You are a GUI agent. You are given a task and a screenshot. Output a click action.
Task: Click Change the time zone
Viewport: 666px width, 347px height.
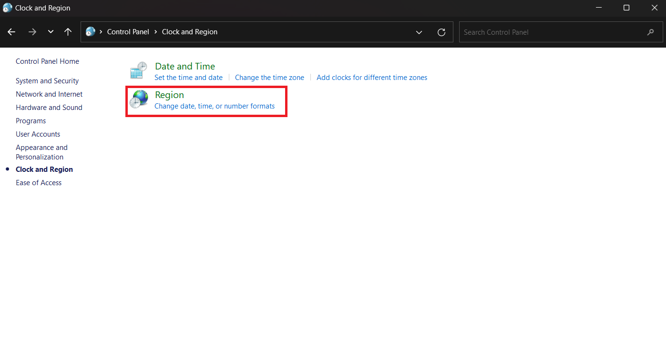[269, 78]
